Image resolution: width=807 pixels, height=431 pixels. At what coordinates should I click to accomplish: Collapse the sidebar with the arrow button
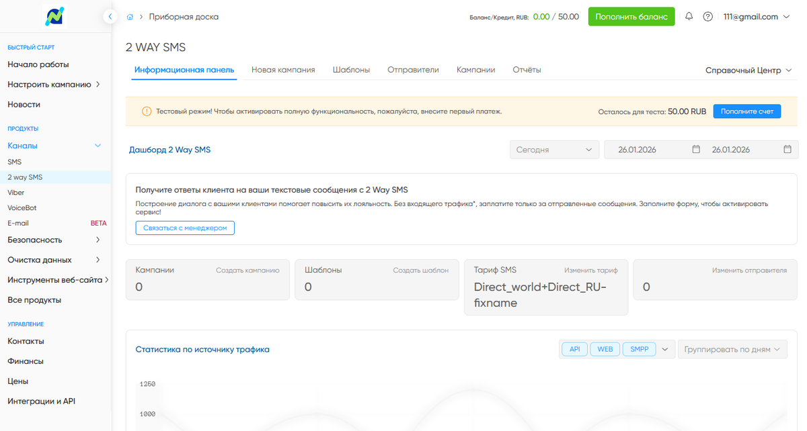[x=110, y=16]
